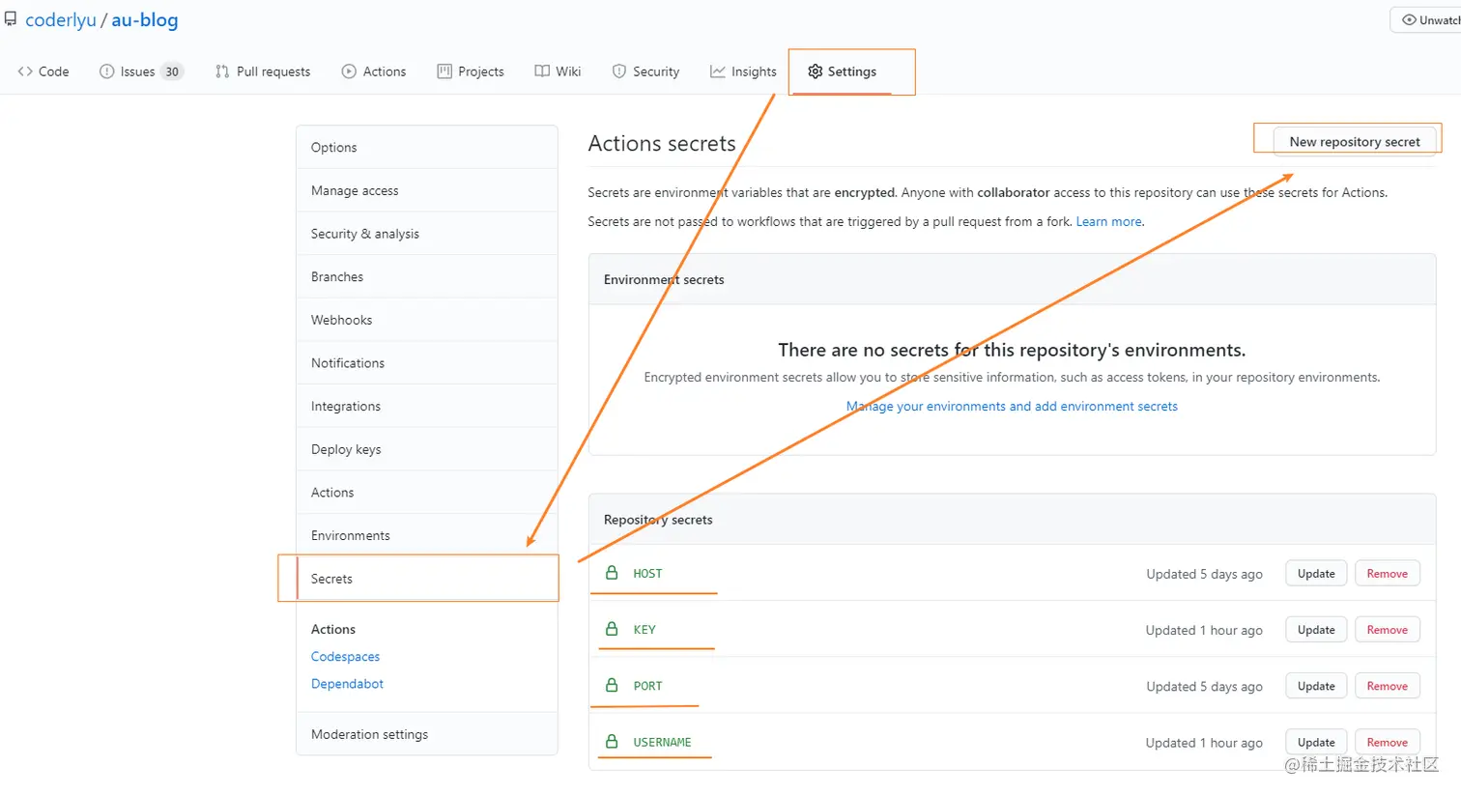Click KEY row's Updated 1 hour ago
Image resolution: width=1461 pixels, height=796 pixels.
coord(1204,630)
